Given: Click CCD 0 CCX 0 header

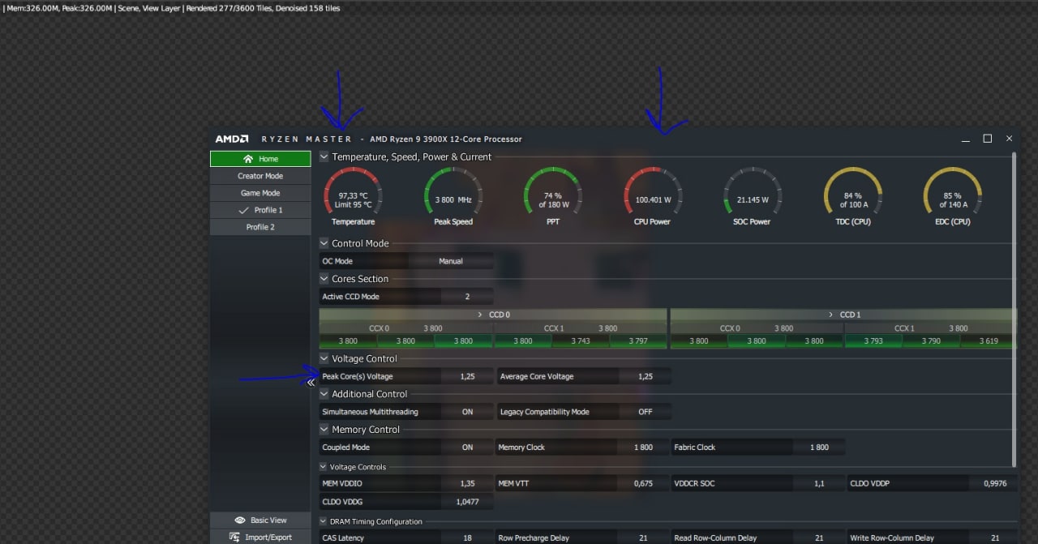Looking at the screenshot, I should coord(405,328).
